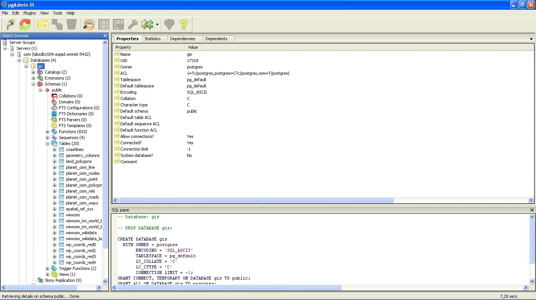
Task: Close the SQL pane
Action: coord(532,210)
